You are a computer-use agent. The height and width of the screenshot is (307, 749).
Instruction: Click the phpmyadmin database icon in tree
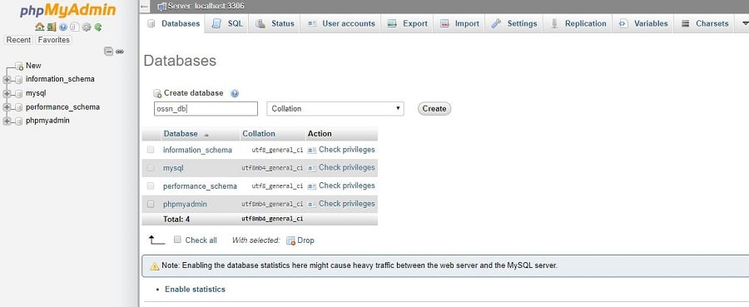18,121
